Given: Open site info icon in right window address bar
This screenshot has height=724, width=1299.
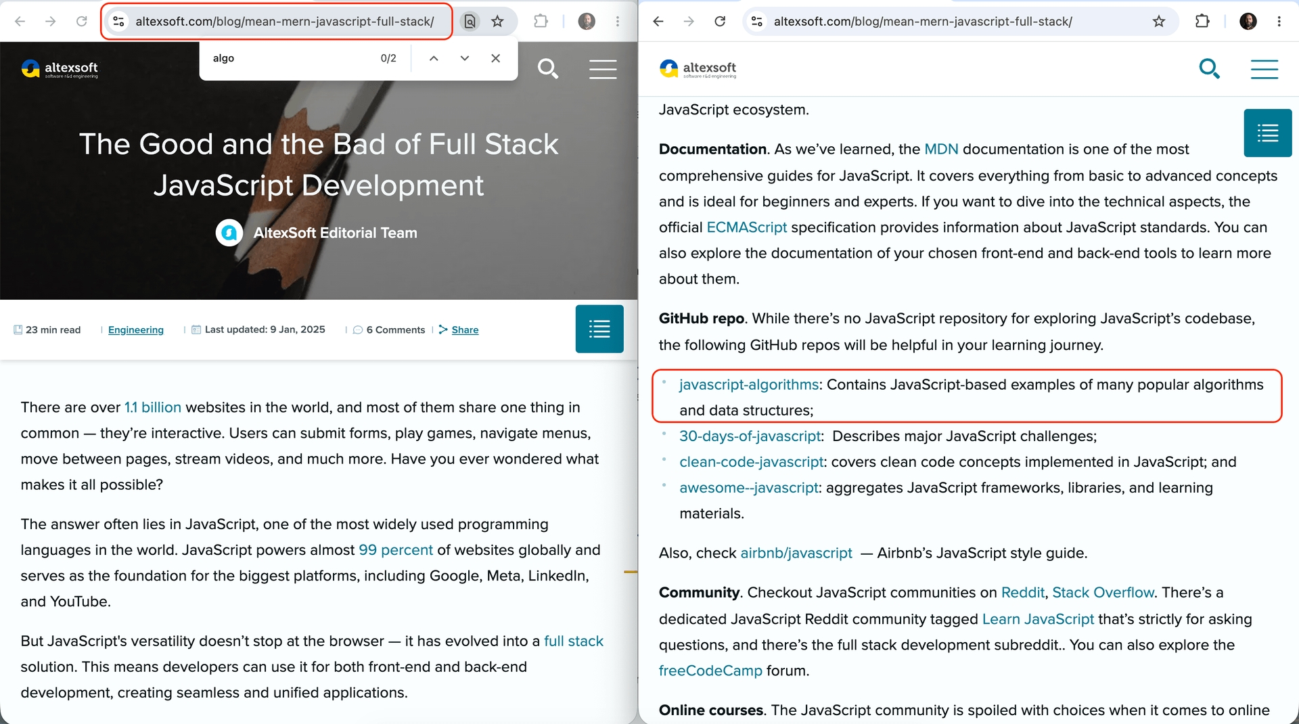Looking at the screenshot, I should pos(757,22).
